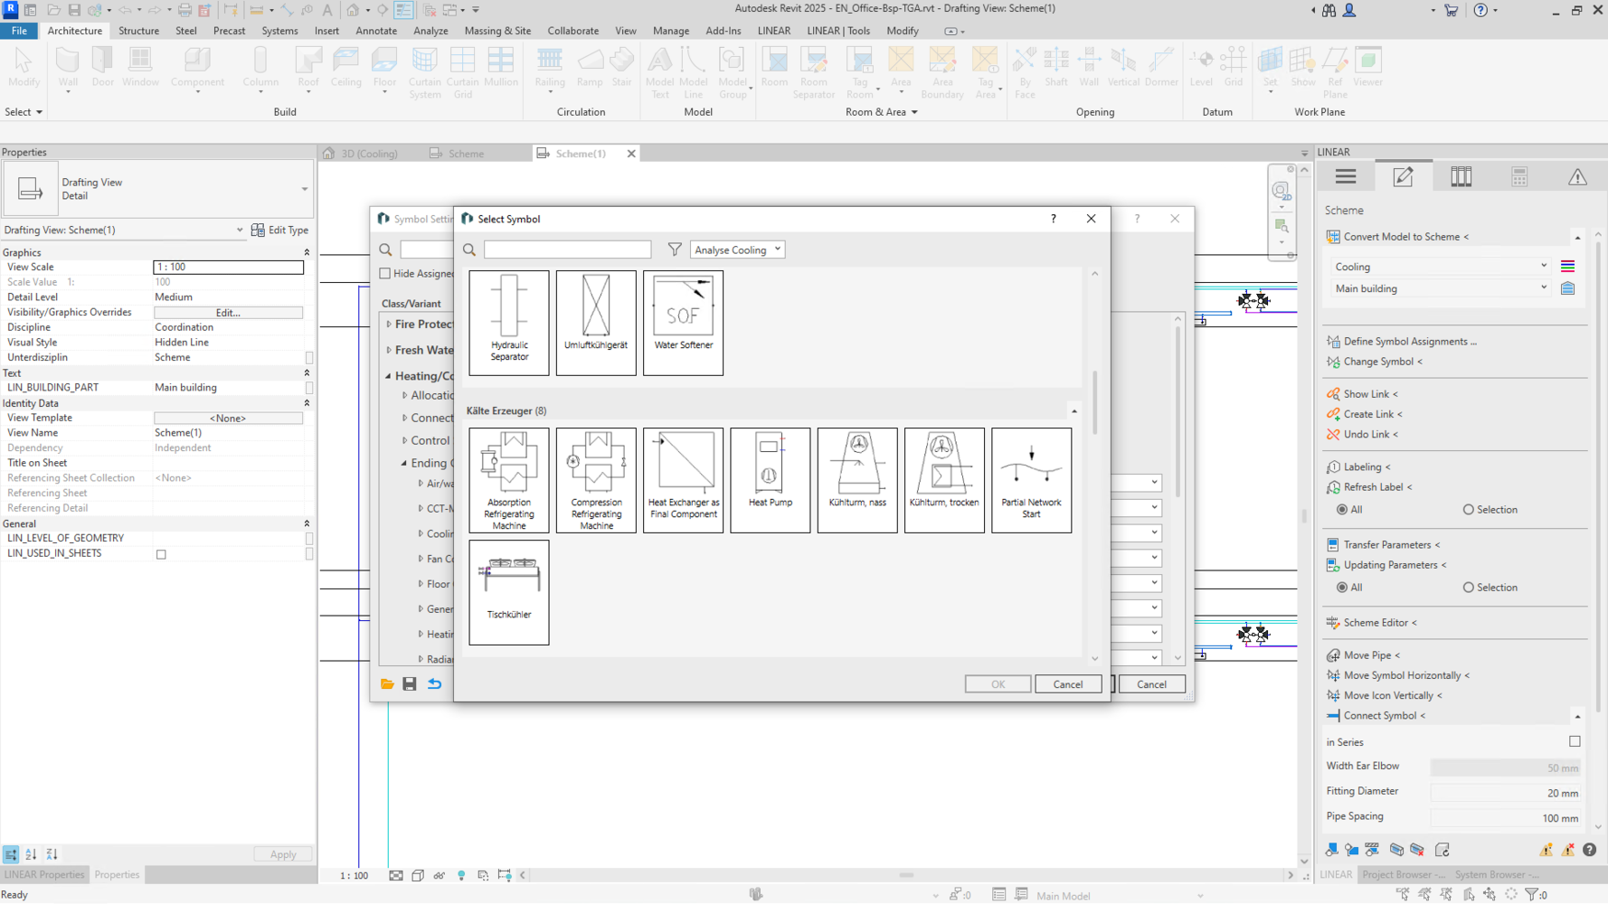Click the filter funnel icon in Select Symbol

[675, 250]
